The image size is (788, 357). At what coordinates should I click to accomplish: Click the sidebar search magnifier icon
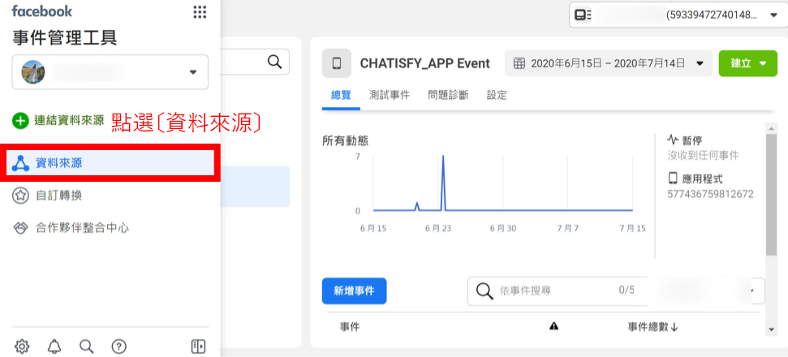click(87, 346)
